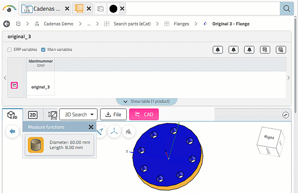The height and width of the screenshot is (194, 298).
Task: Click the partially hidden measure tool icon
Action: click(x=101, y=132)
